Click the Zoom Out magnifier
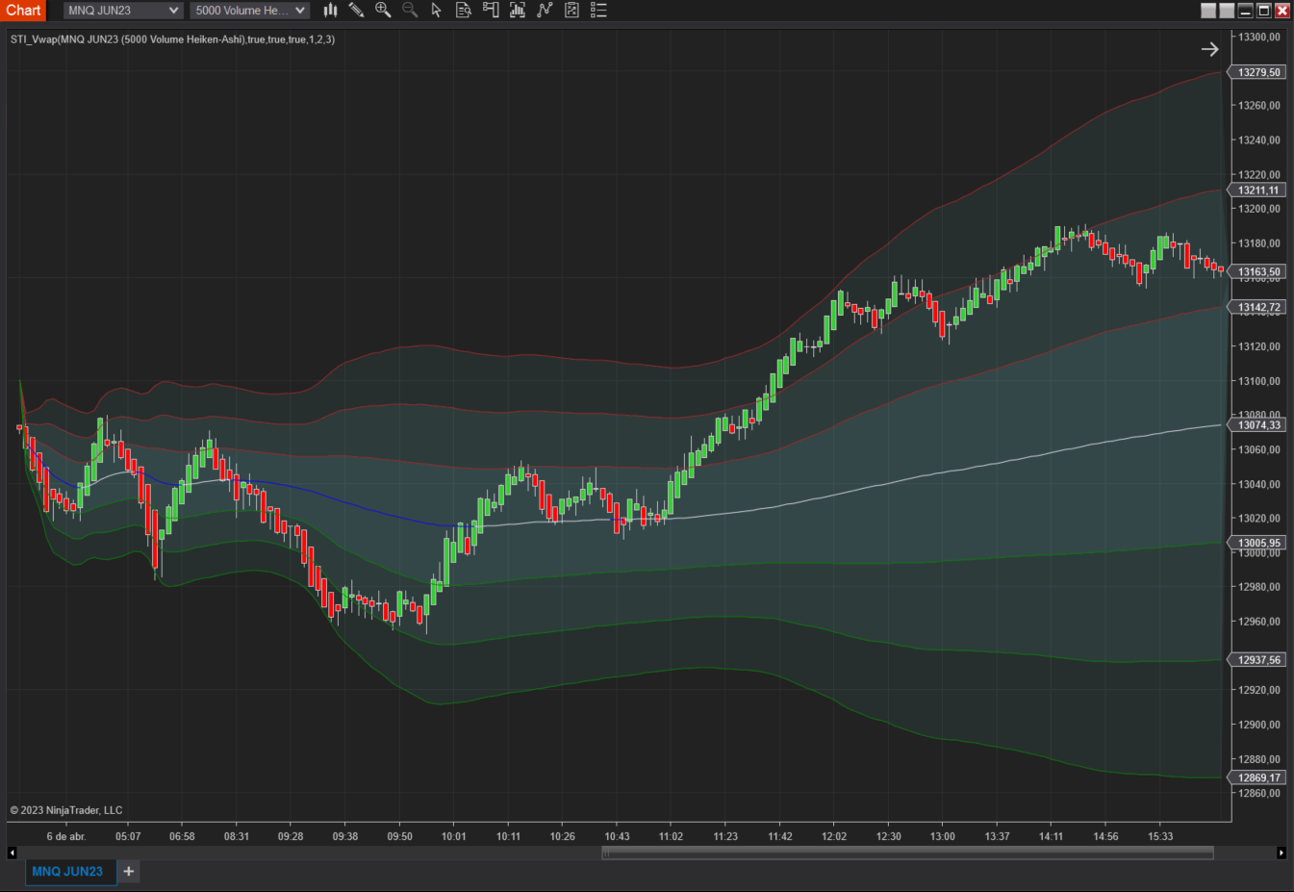This screenshot has height=892, width=1294. pyautogui.click(x=410, y=10)
